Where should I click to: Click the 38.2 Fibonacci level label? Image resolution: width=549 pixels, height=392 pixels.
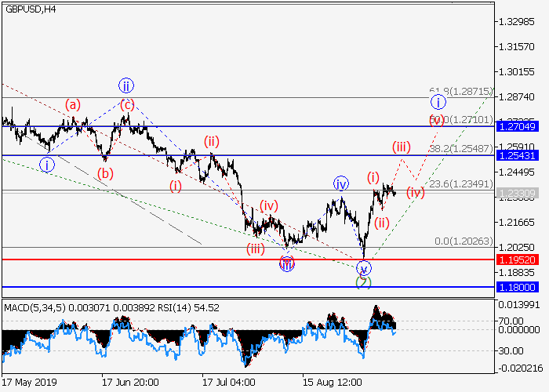coord(460,149)
